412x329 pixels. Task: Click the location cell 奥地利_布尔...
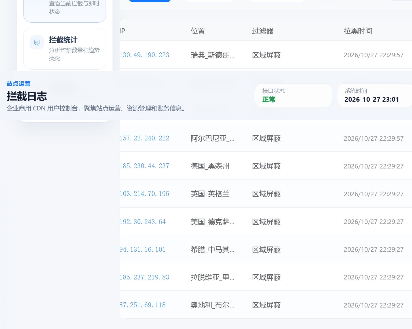[213, 305]
